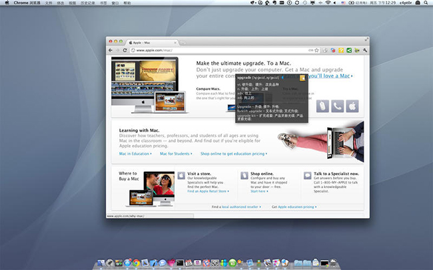This screenshot has width=433, height=270.
Task: Open the Chrome 浏览器 application menu
Action: [27, 3]
